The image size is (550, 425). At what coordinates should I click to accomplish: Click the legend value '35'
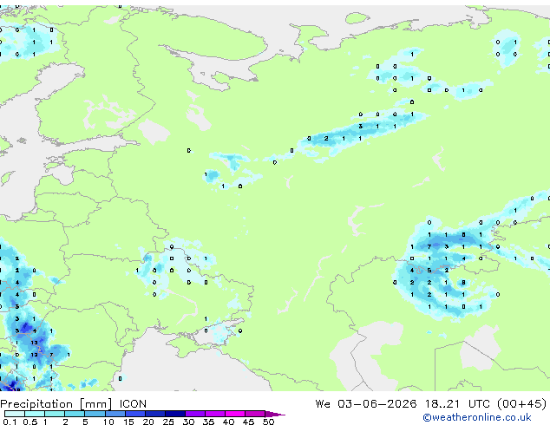point(208,422)
